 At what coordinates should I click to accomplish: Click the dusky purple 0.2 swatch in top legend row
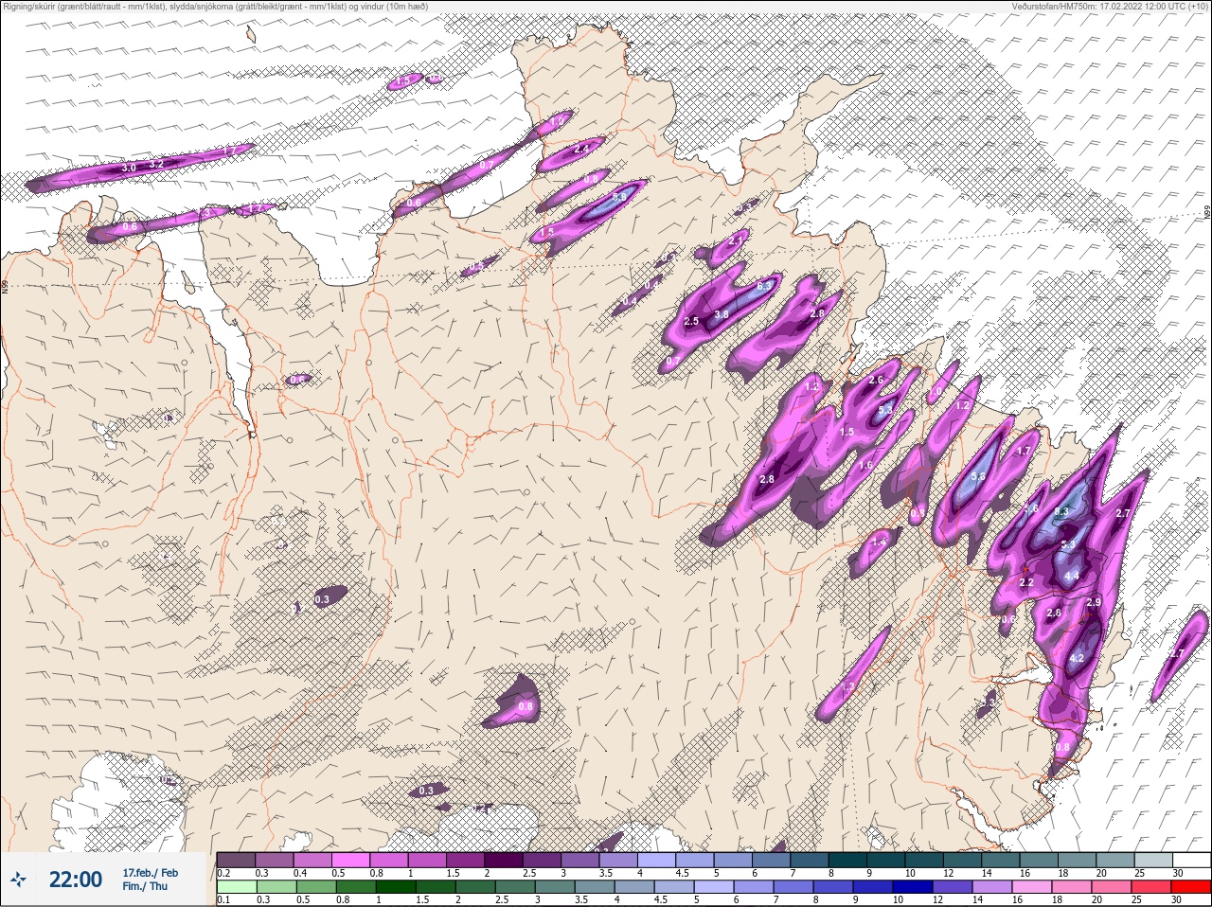236,860
